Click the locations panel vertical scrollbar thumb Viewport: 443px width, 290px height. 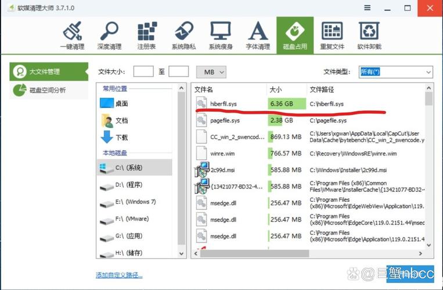point(181,168)
